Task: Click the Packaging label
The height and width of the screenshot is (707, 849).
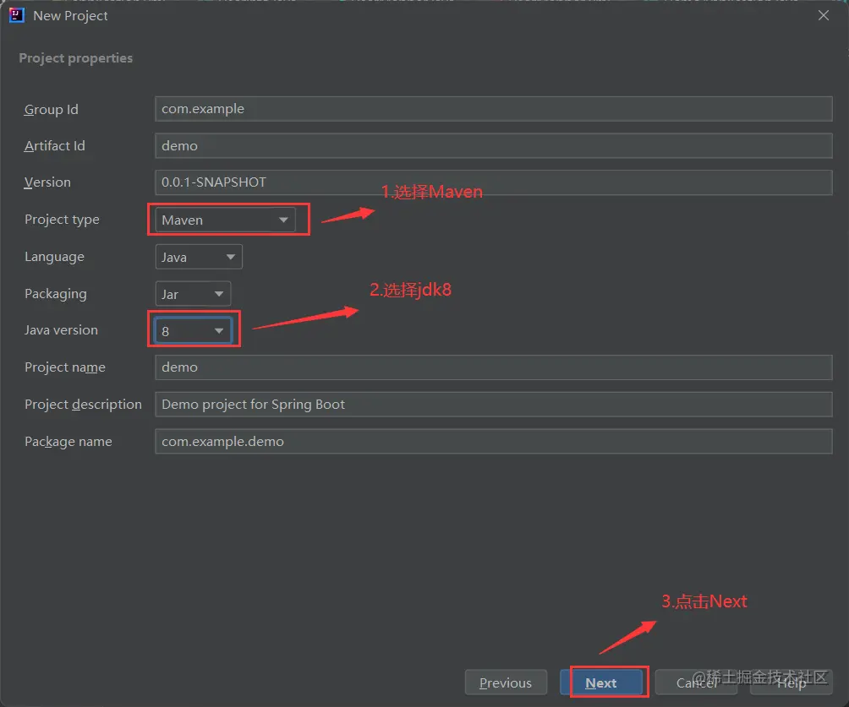Action: click(55, 294)
